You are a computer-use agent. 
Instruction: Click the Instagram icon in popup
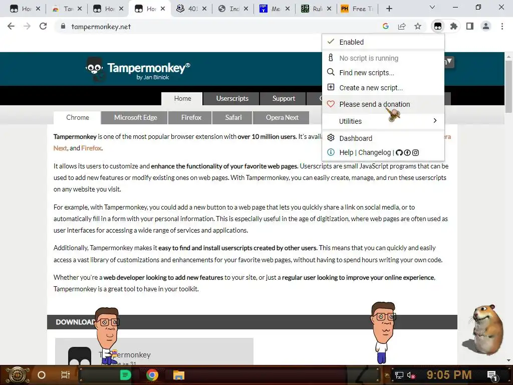tap(415, 152)
